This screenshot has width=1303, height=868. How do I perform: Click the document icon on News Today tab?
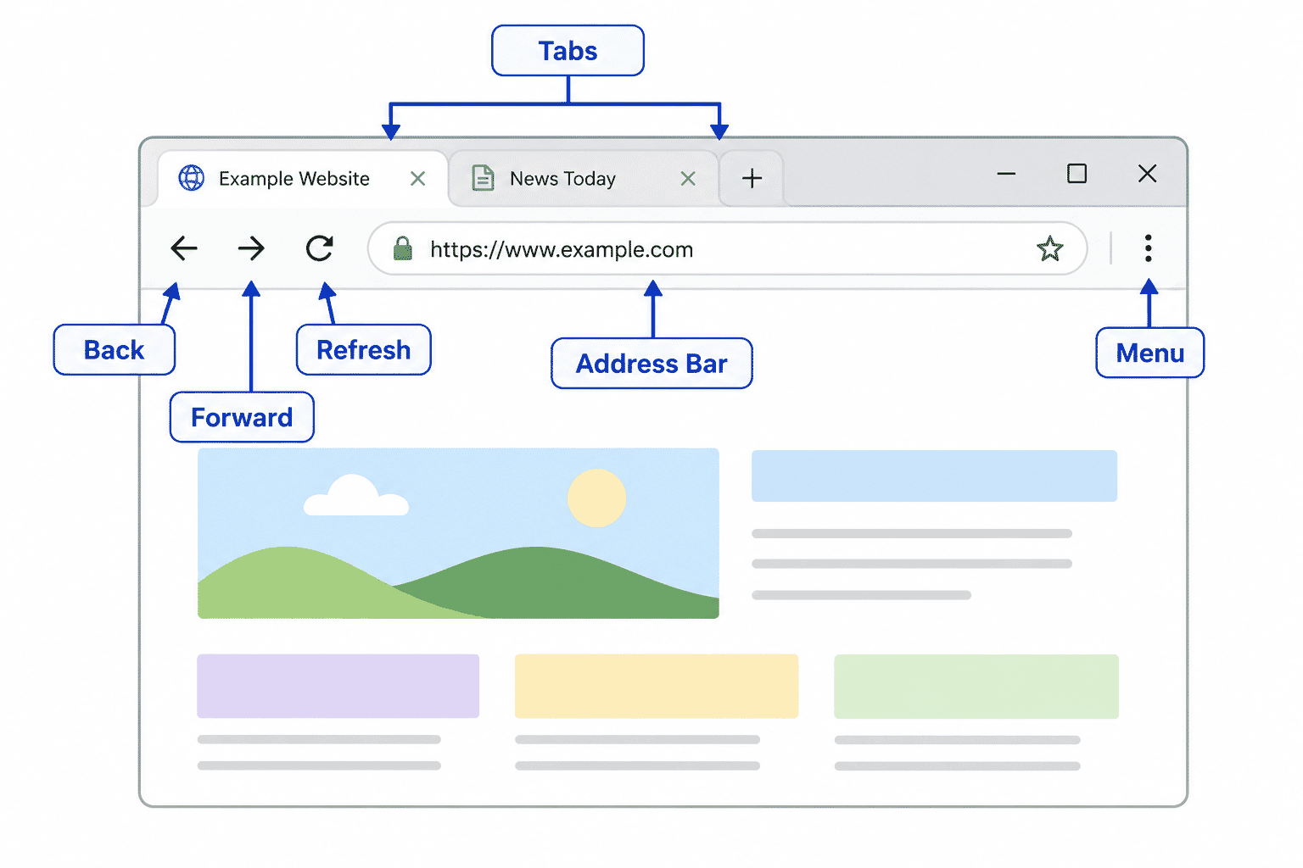483,178
